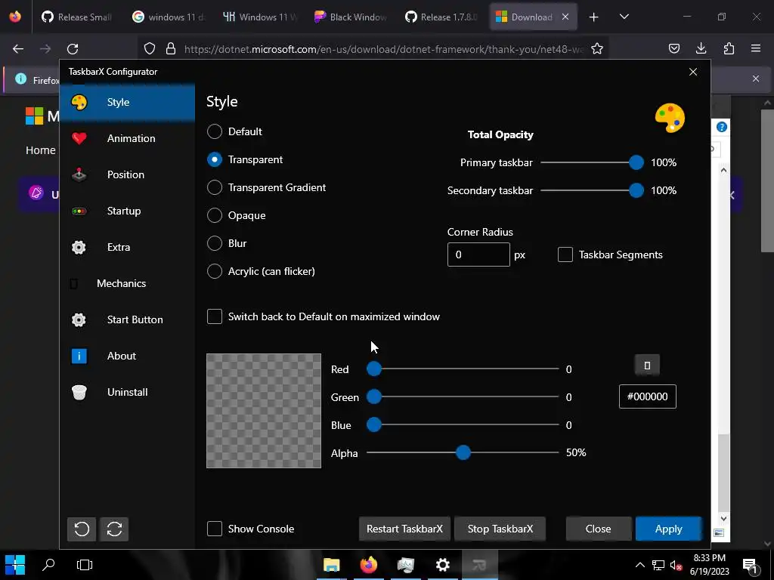The width and height of the screenshot is (774, 580).
Task: Click the color picker button above hex field
Action: point(647,366)
